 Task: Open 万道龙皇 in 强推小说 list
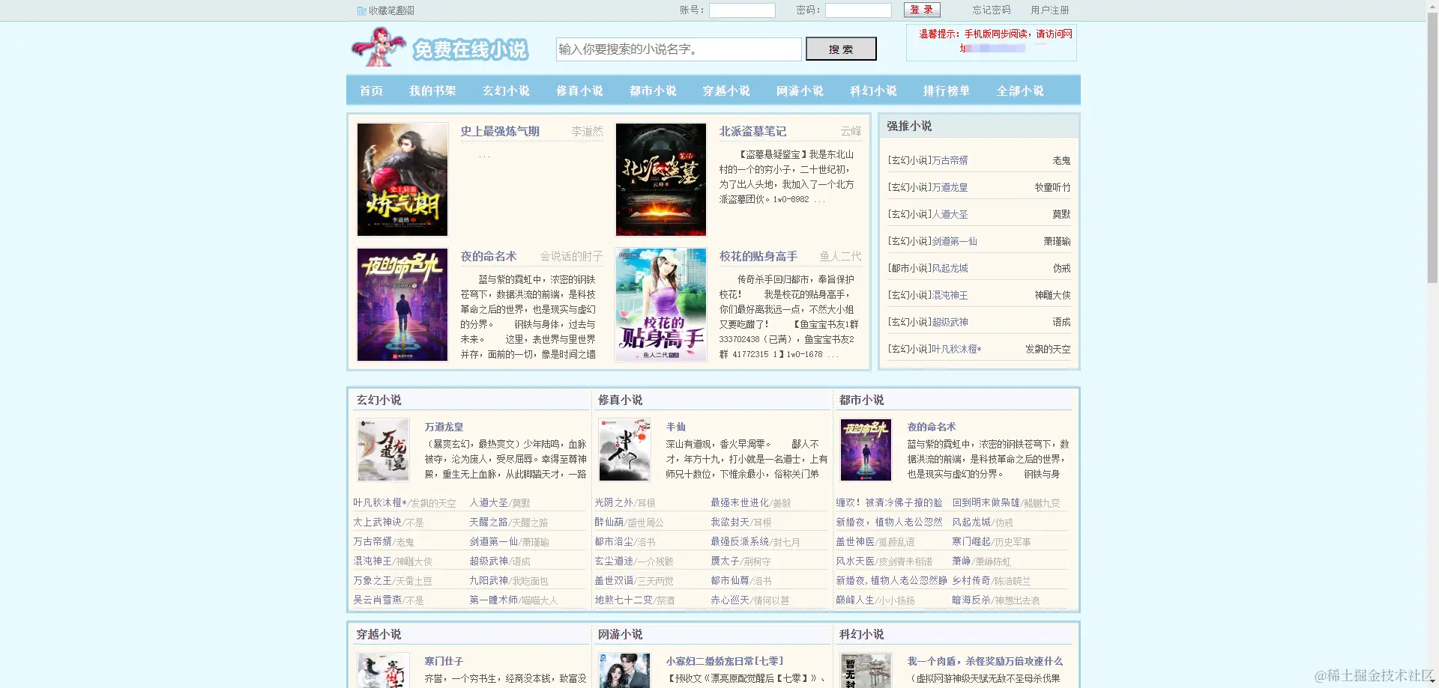(x=950, y=187)
